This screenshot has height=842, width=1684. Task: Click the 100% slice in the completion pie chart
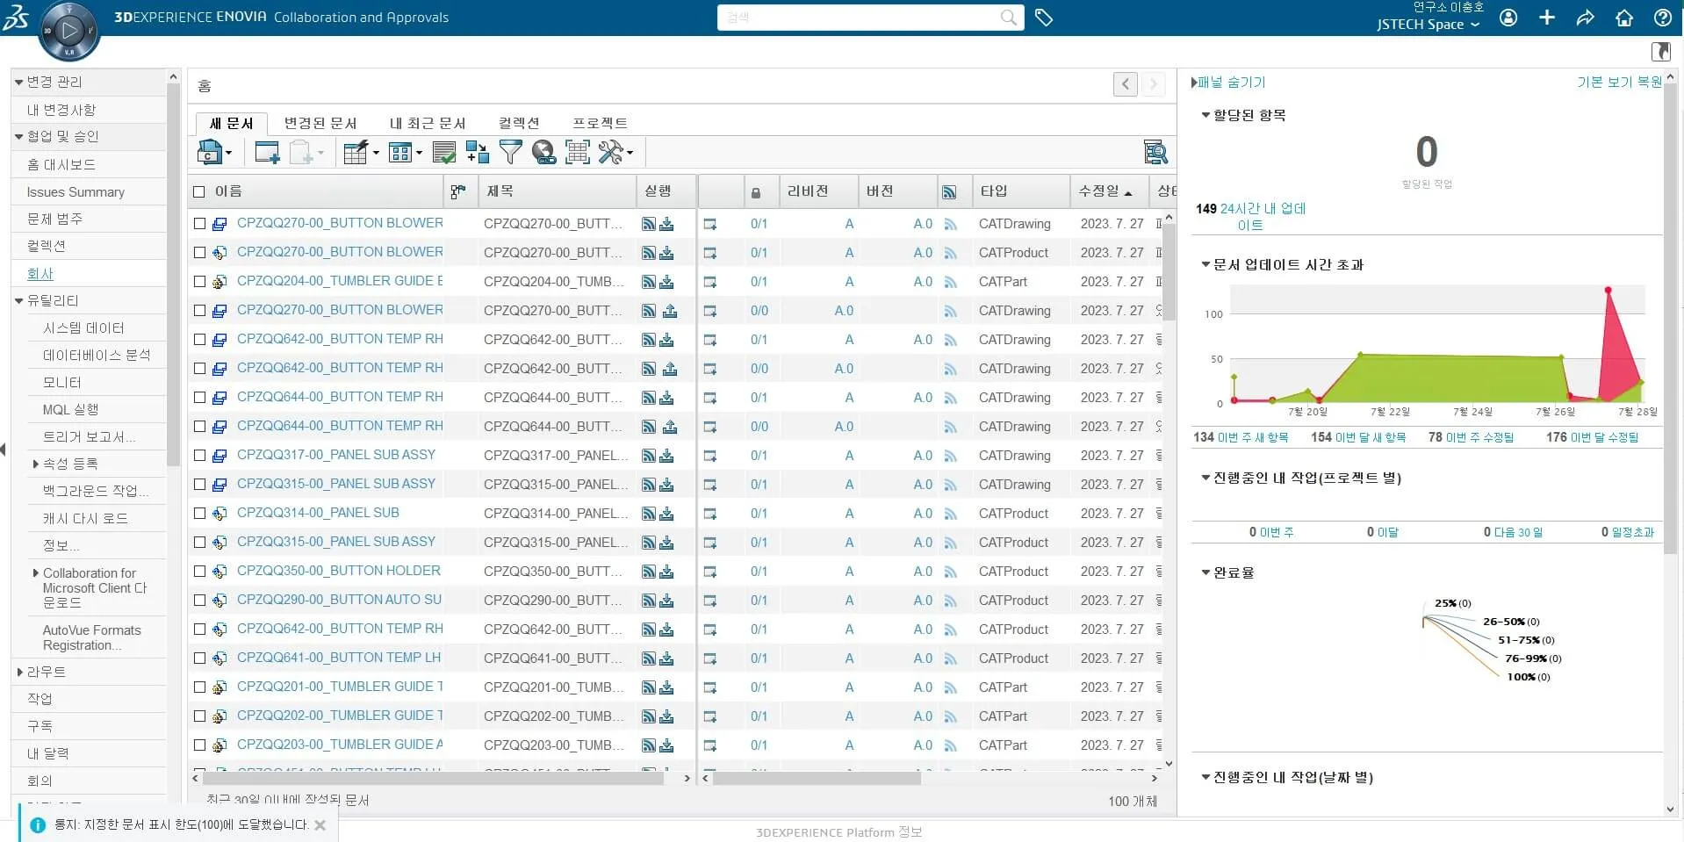(1528, 676)
